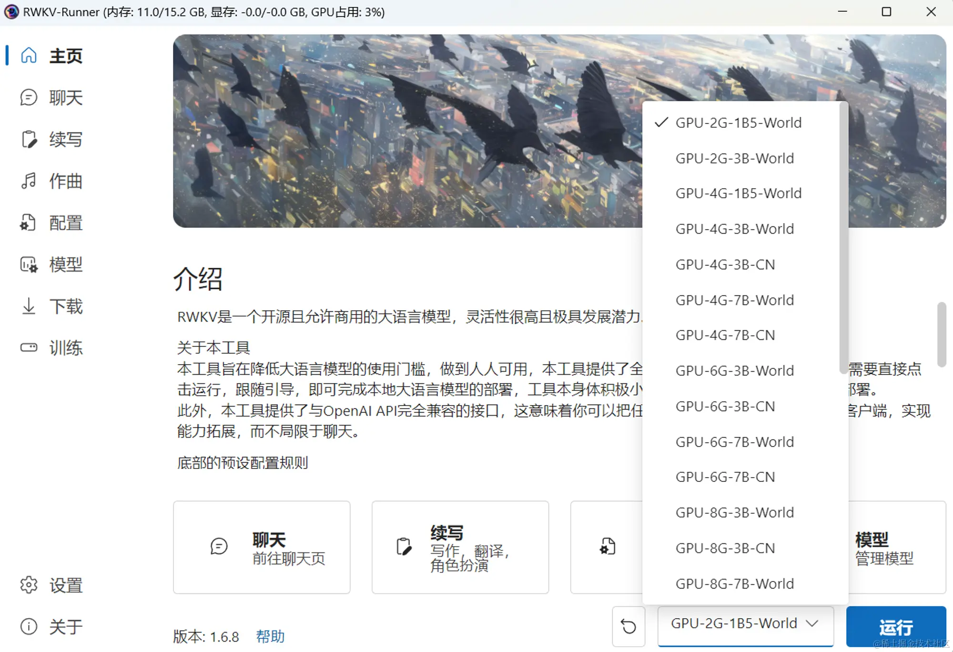Open the Models (模型) sidebar icon
This screenshot has height=652, width=953.
click(x=29, y=265)
